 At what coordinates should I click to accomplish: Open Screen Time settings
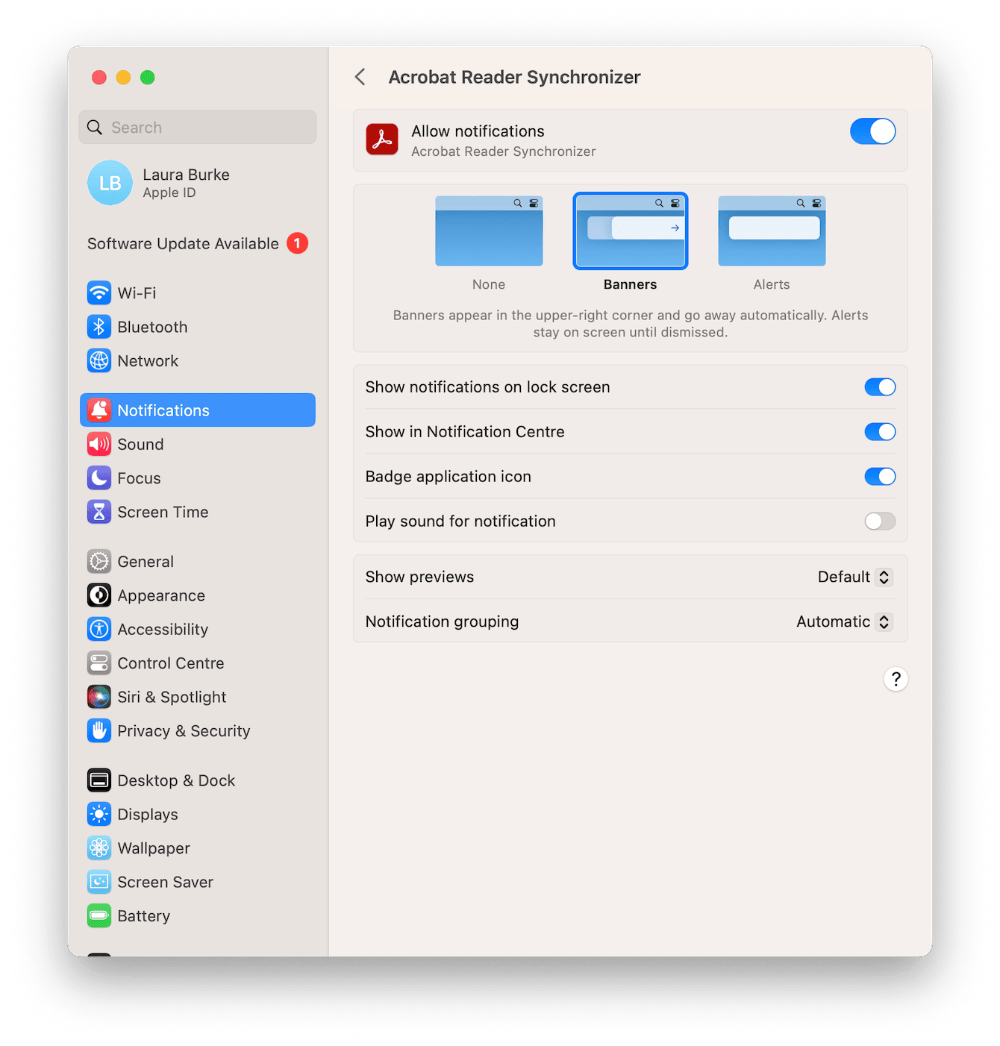click(x=163, y=512)
